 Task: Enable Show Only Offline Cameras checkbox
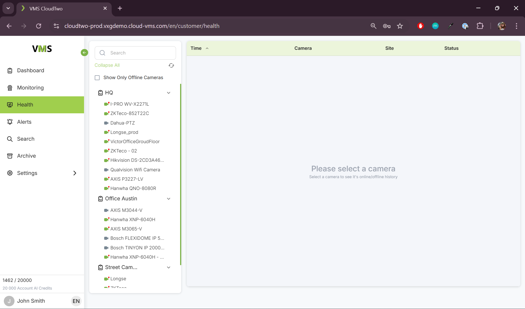click(x=97, y=78)
